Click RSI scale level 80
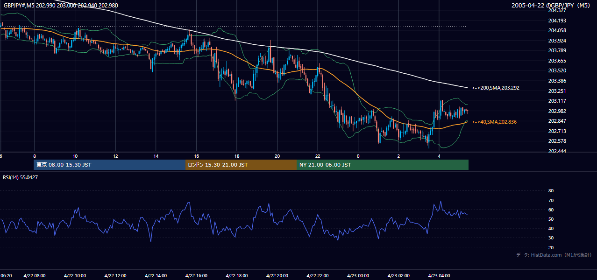 (x=551, y=191)
